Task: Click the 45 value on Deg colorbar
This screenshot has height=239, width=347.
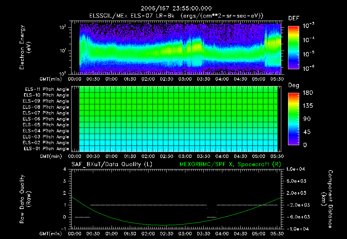Action: 307,132
